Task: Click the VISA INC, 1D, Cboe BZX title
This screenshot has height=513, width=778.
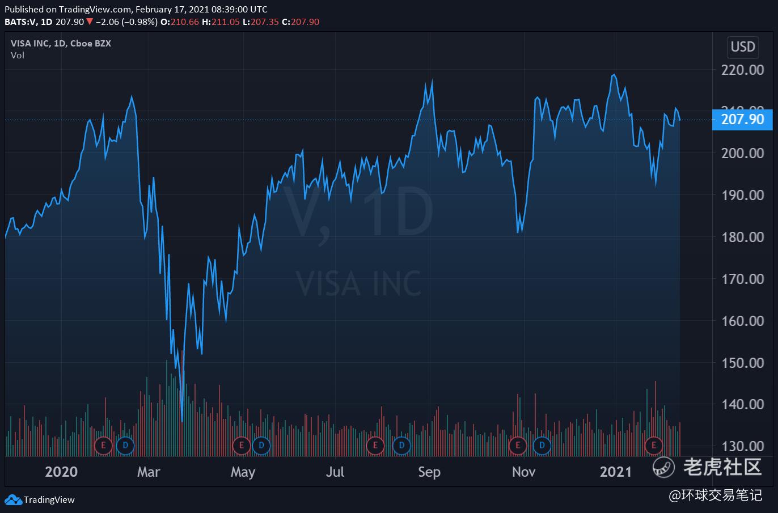Action: point(61,43)
